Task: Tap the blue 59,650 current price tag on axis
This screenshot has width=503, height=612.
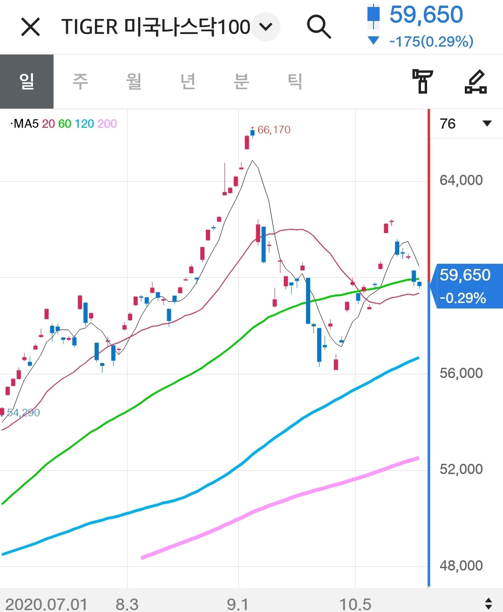Action: pyautogui.click(x=466, y=286)
